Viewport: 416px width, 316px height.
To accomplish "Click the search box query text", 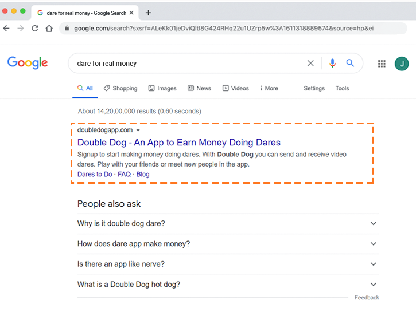I will [107, 64].
